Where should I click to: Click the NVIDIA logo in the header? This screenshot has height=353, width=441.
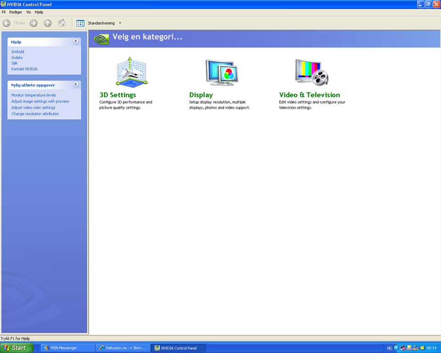pyautogui.click(x=101, y=39)
